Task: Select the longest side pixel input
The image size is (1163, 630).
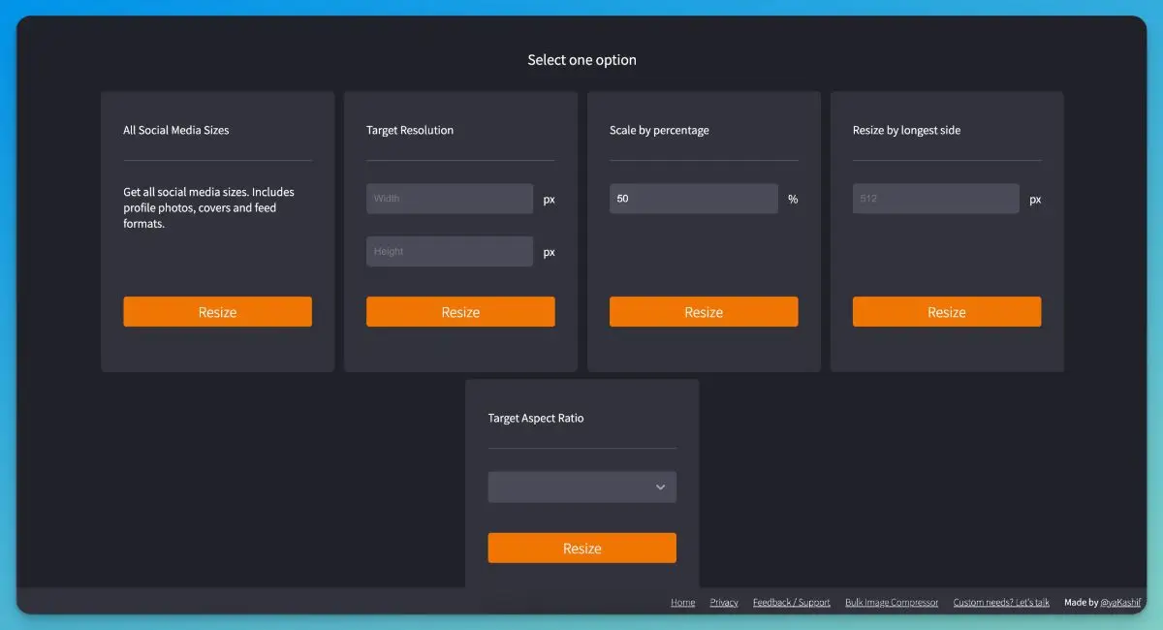Action: point(935,199)
